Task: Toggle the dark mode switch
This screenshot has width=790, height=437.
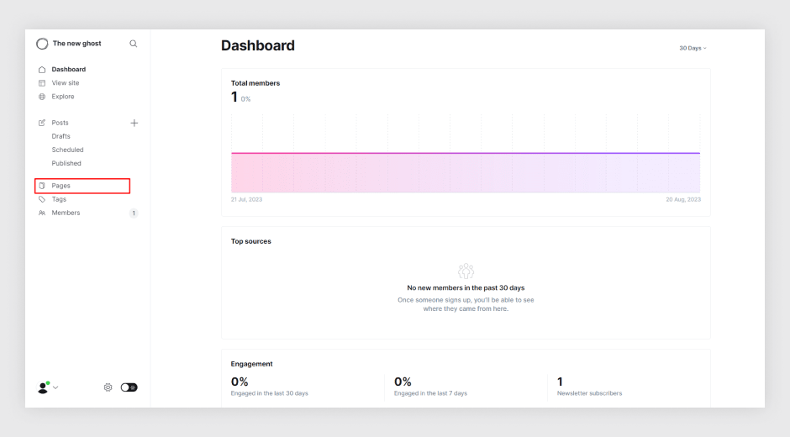Action: point(129,387)
